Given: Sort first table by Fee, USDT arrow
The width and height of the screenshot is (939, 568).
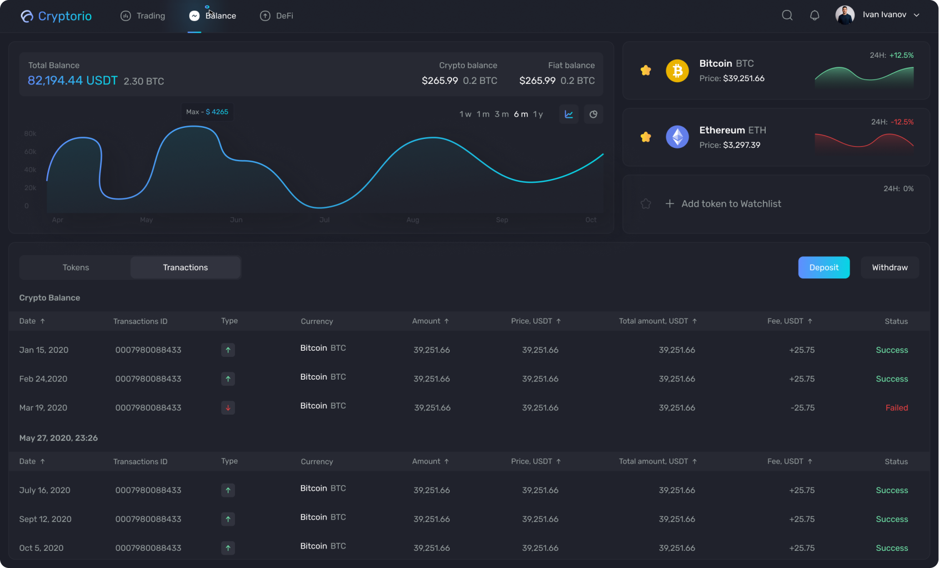Looking at the screenshot, I should point(810,321).
